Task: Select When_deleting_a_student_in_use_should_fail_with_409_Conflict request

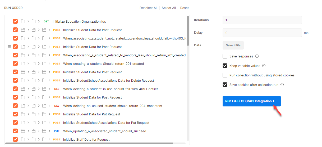Action: coord(111,89)
